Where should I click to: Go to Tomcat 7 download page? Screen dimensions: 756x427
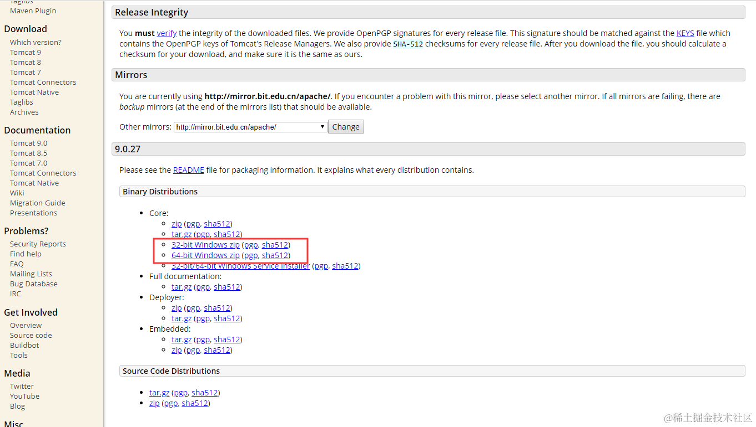[26, 72]
